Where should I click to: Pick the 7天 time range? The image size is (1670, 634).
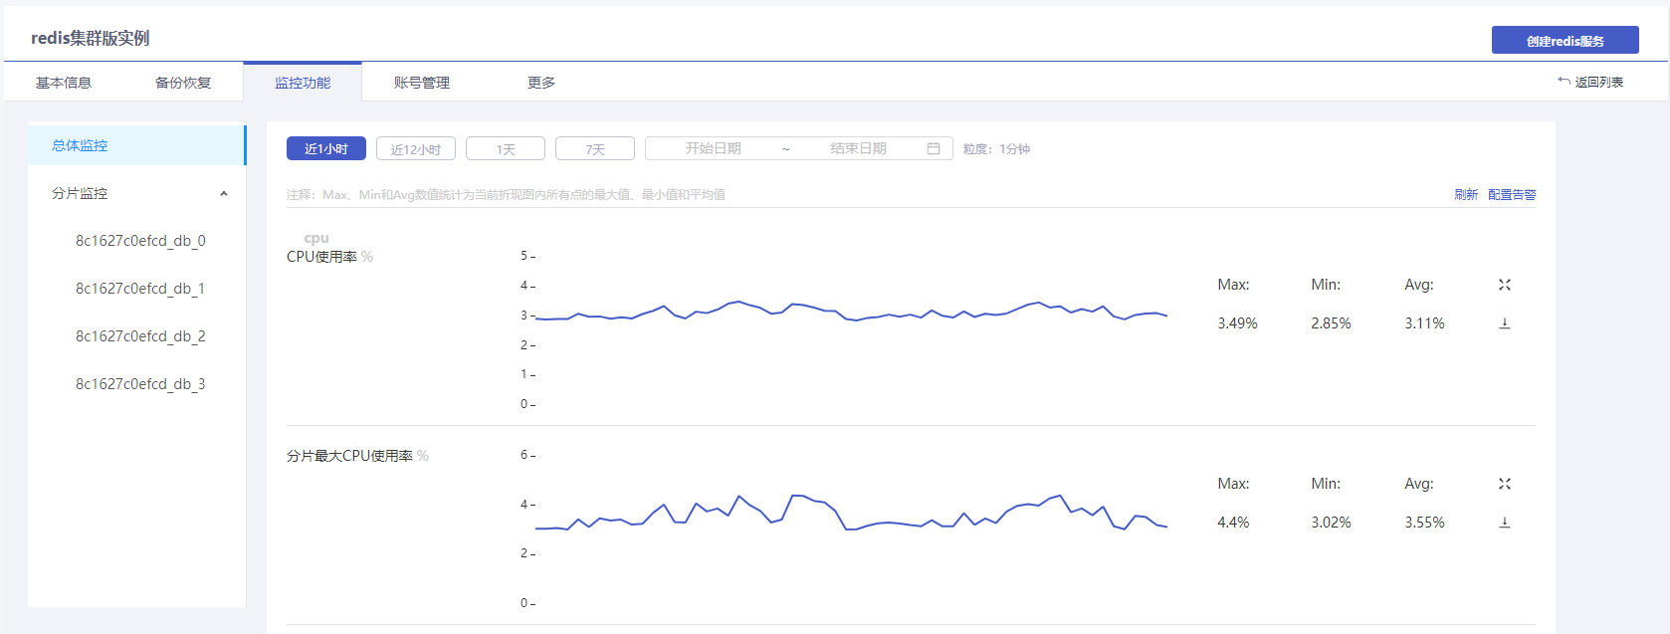pos(595,148)
